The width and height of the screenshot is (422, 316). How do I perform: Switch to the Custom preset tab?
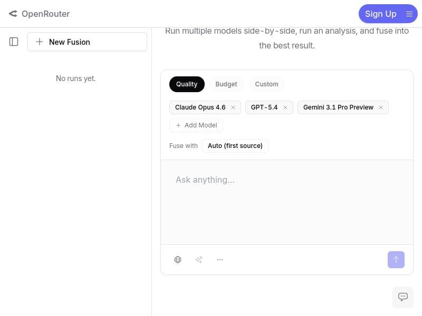point(266,84)
